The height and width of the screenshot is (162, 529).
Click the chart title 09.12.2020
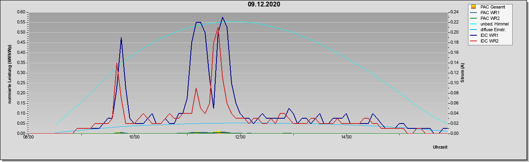click(x=264, y=5)
